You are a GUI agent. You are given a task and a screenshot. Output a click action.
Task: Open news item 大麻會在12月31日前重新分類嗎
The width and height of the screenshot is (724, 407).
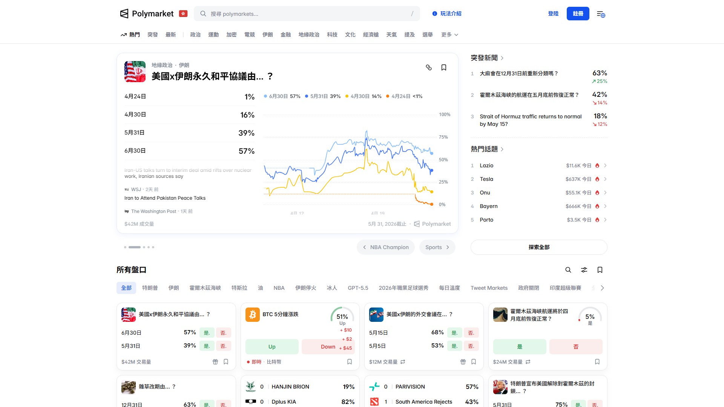point(518,73)
